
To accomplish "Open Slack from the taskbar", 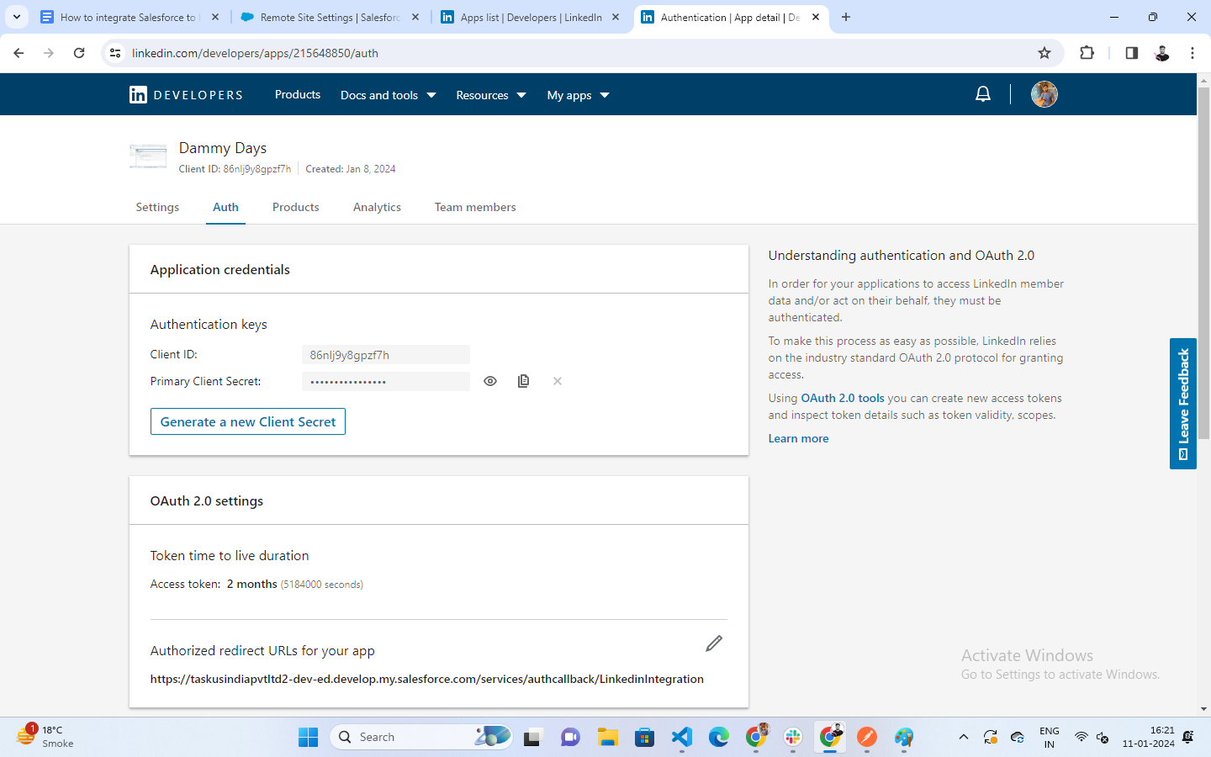I will pyautogui.click(x=793, y=737).
